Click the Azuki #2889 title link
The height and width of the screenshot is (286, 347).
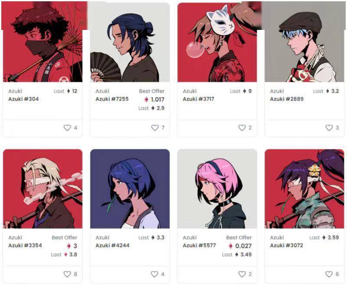pyautogui.click(x=287, y=99)
